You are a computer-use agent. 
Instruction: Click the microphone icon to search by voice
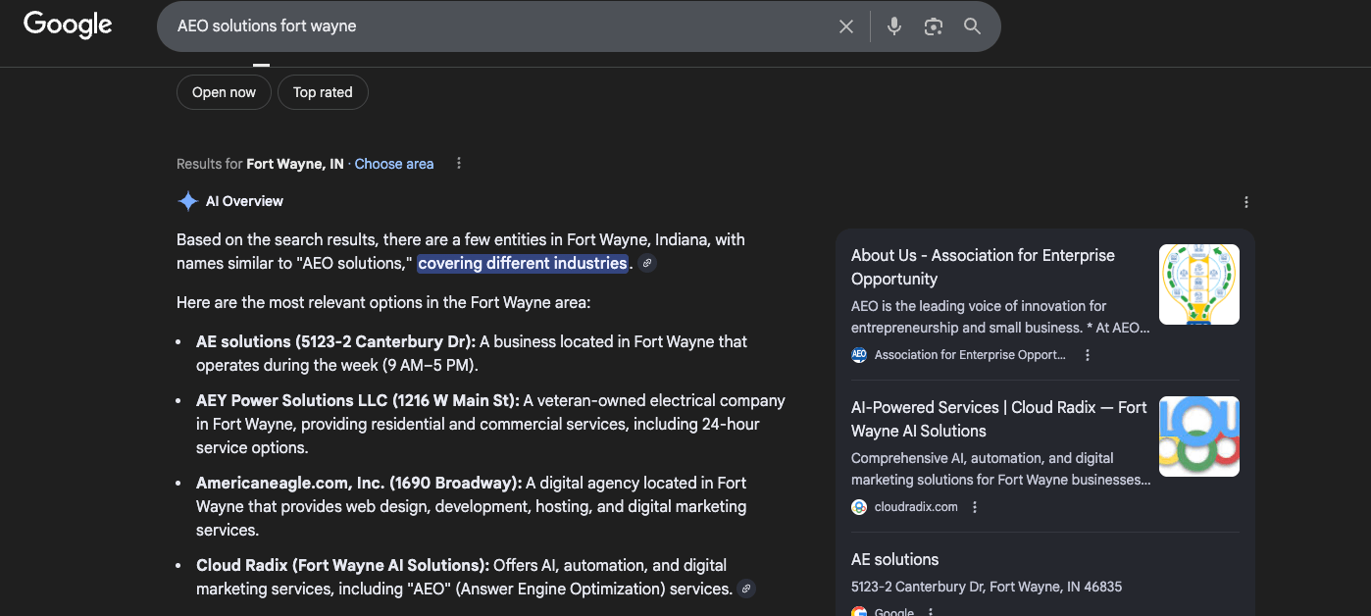tap(893, 26)
